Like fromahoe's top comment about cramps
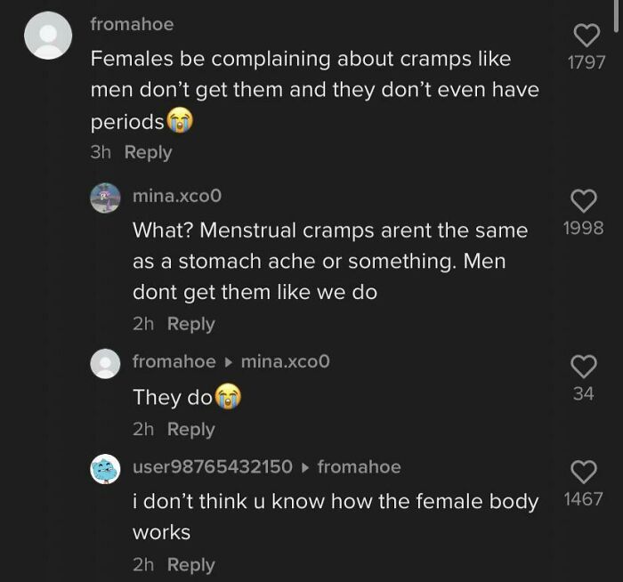The height and width of the screenshot is (582, 623). (x=585, y=36)
